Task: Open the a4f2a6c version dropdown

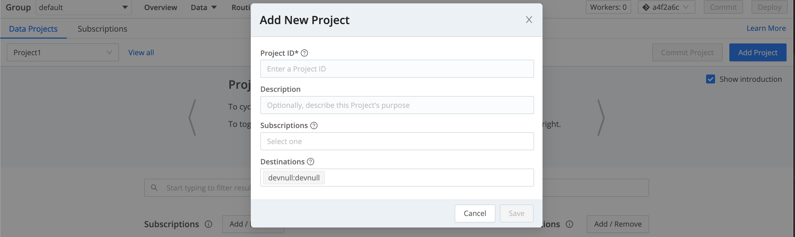Action: pyautogui.click(x=666, y=7)
